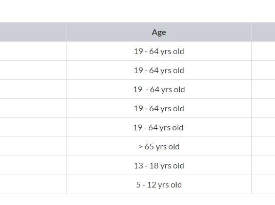275x205 pixels.
Task: Click the gray header cell before Age
Action: click(x=33, y=32)
